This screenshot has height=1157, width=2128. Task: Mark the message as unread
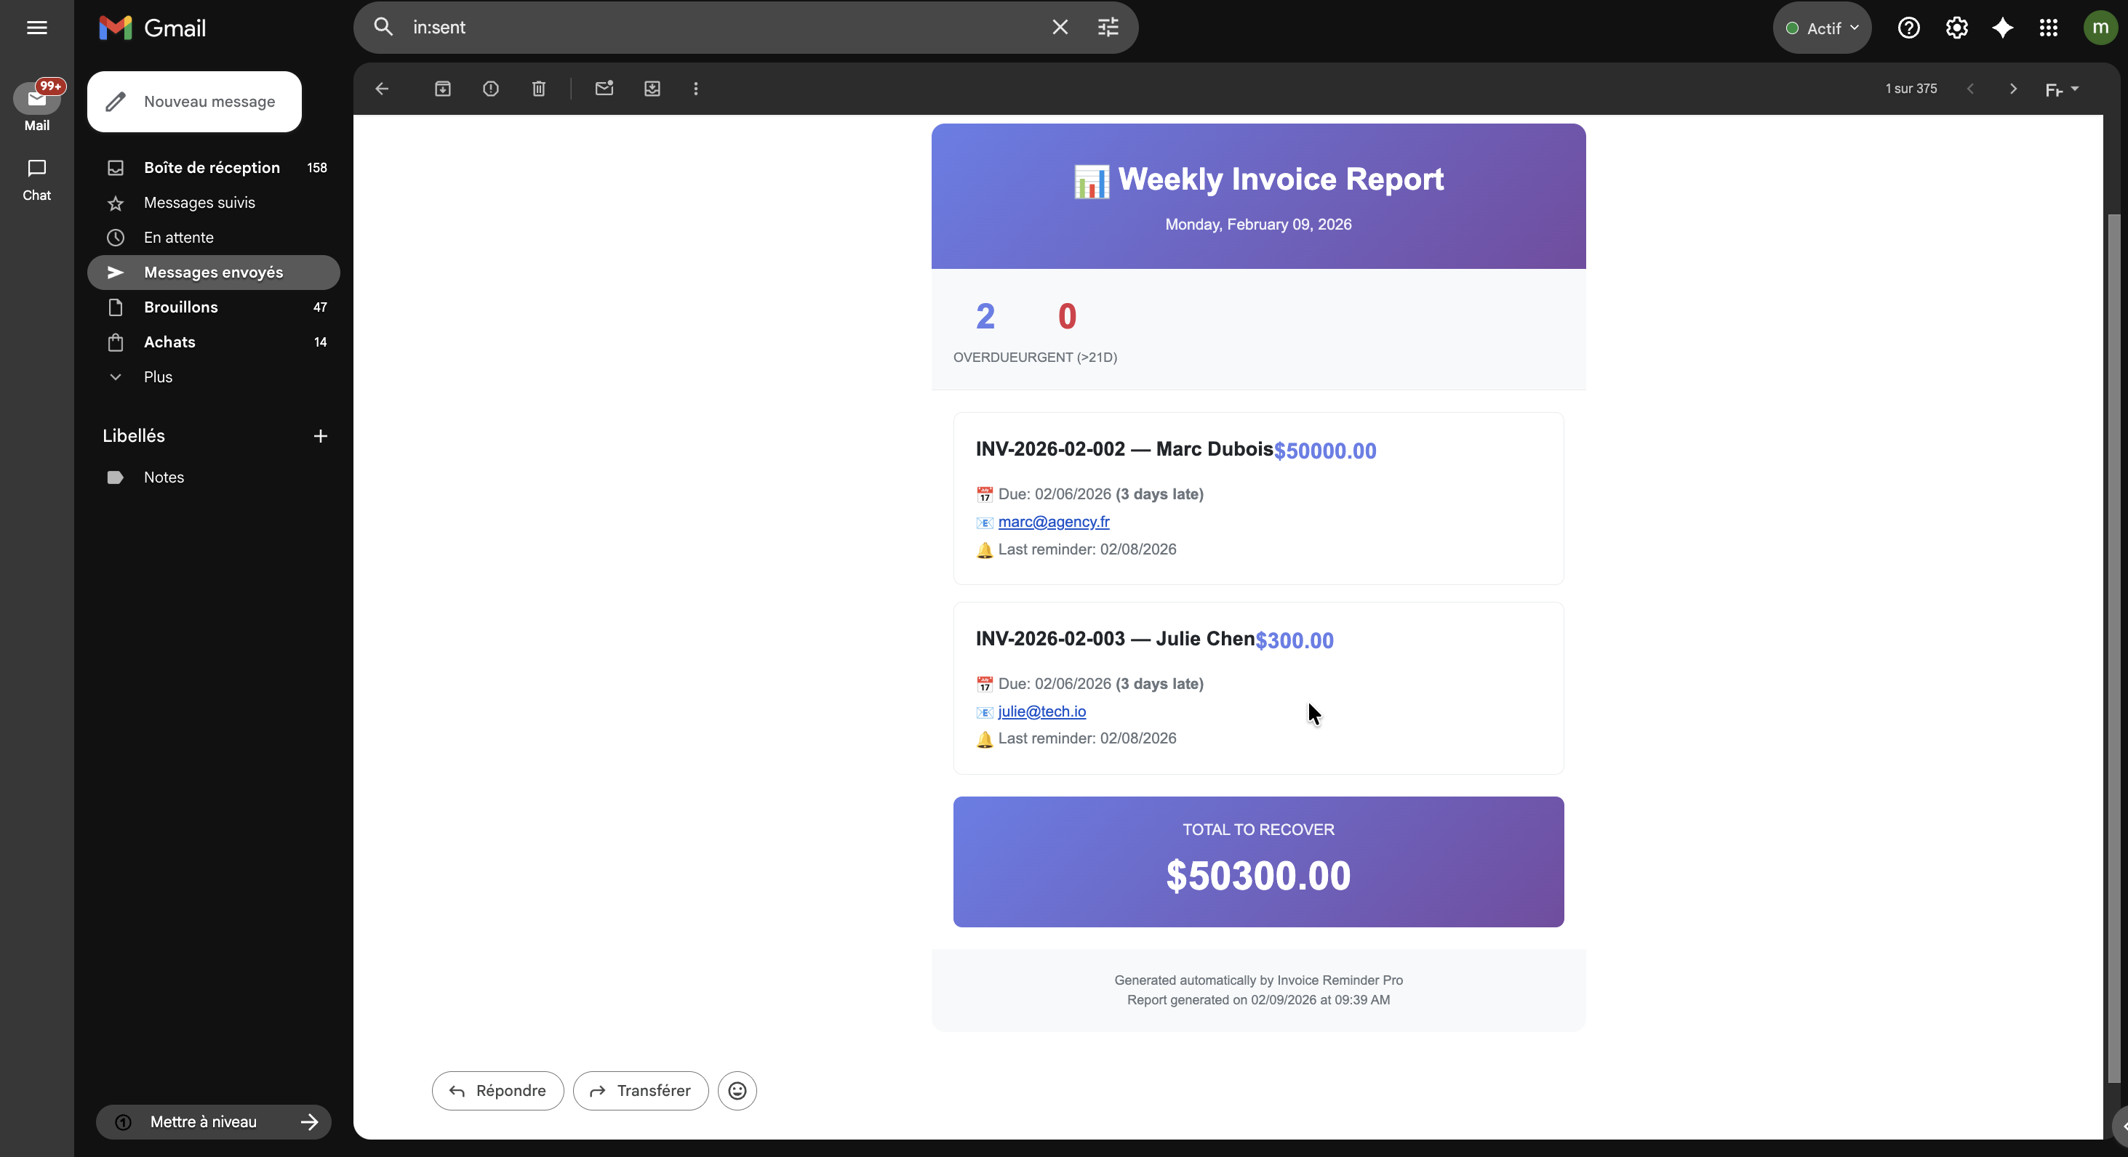(604, 89)
